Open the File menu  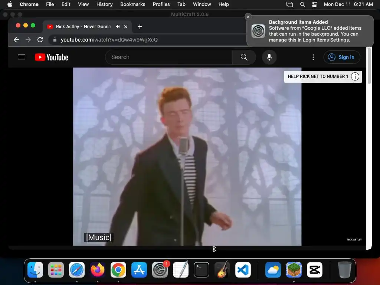pyautogui.click(x=50, y=4)
